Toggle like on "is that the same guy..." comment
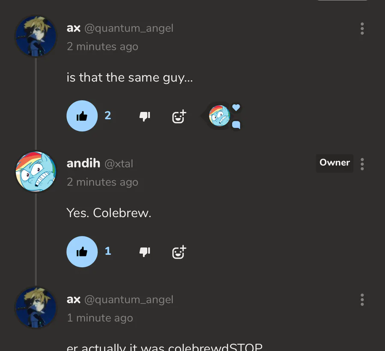This screenshot has height=351, width=385. pos(82,116)
